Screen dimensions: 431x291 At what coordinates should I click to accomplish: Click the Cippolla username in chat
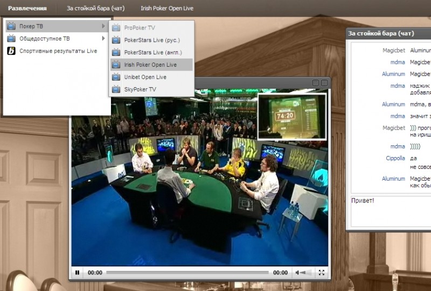(395, 158)
